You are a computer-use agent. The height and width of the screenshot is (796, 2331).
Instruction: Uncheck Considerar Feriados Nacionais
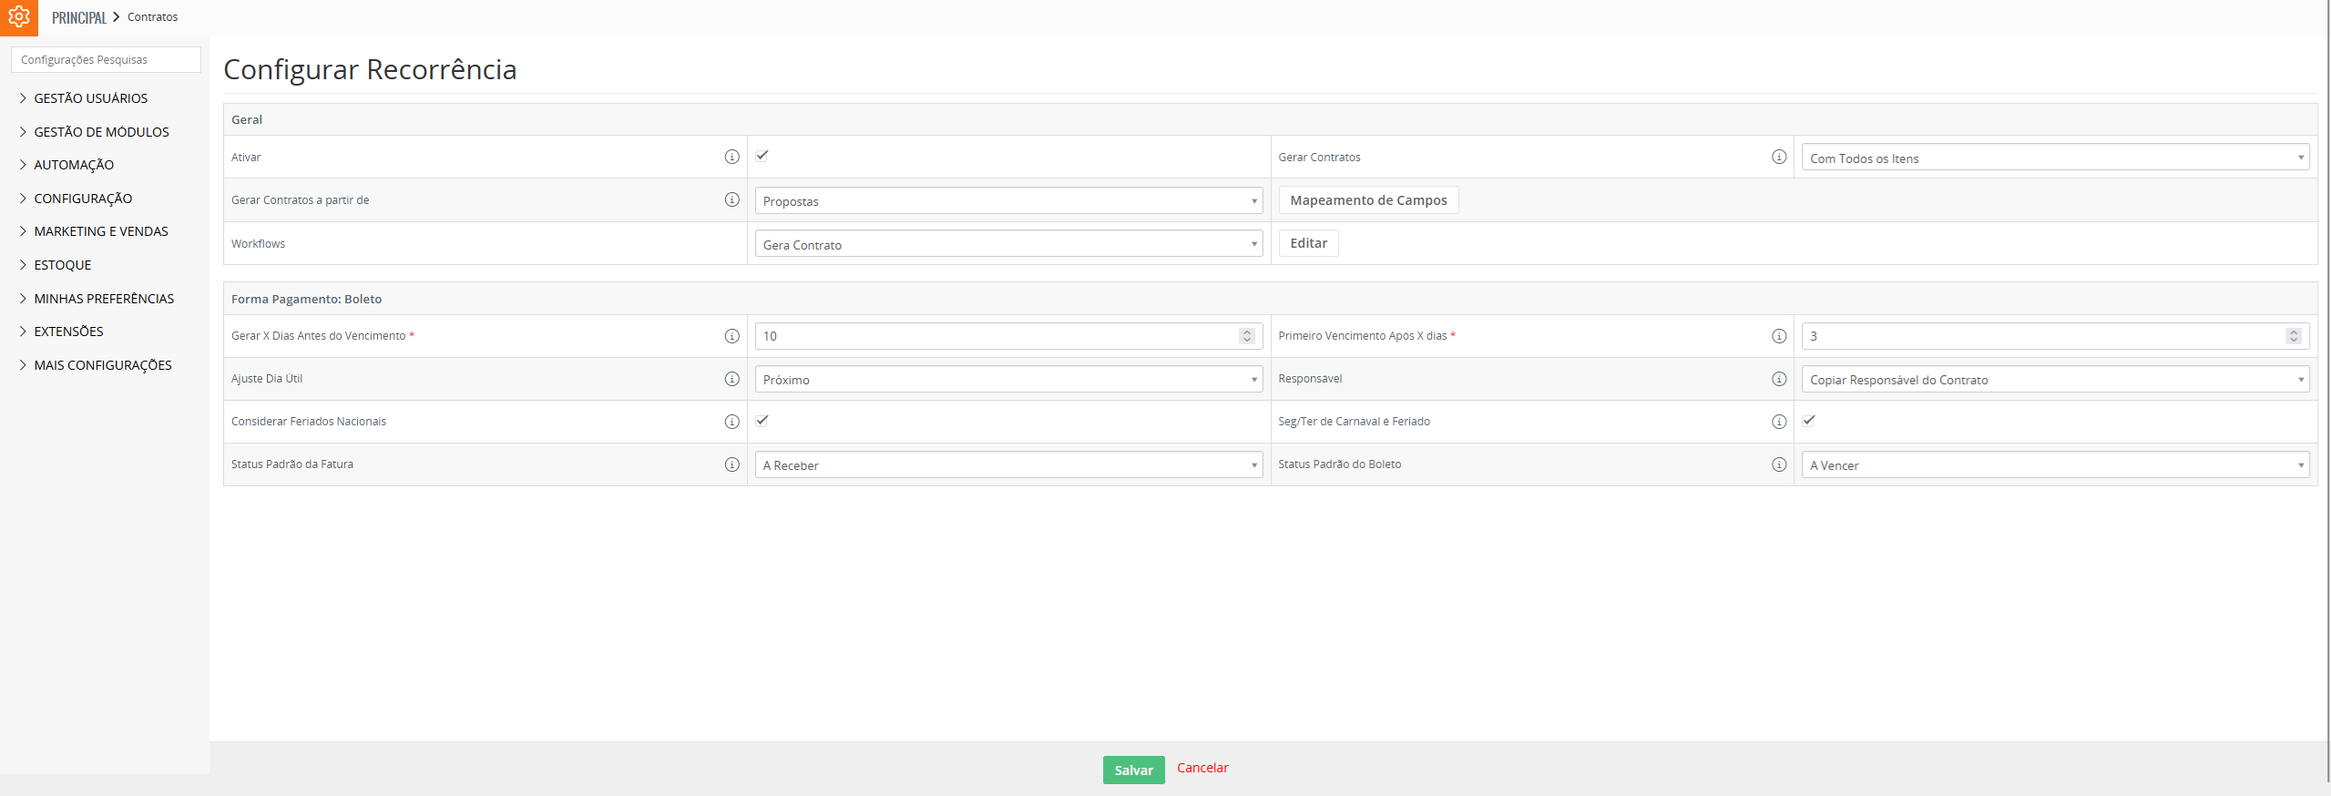[762, 421]
